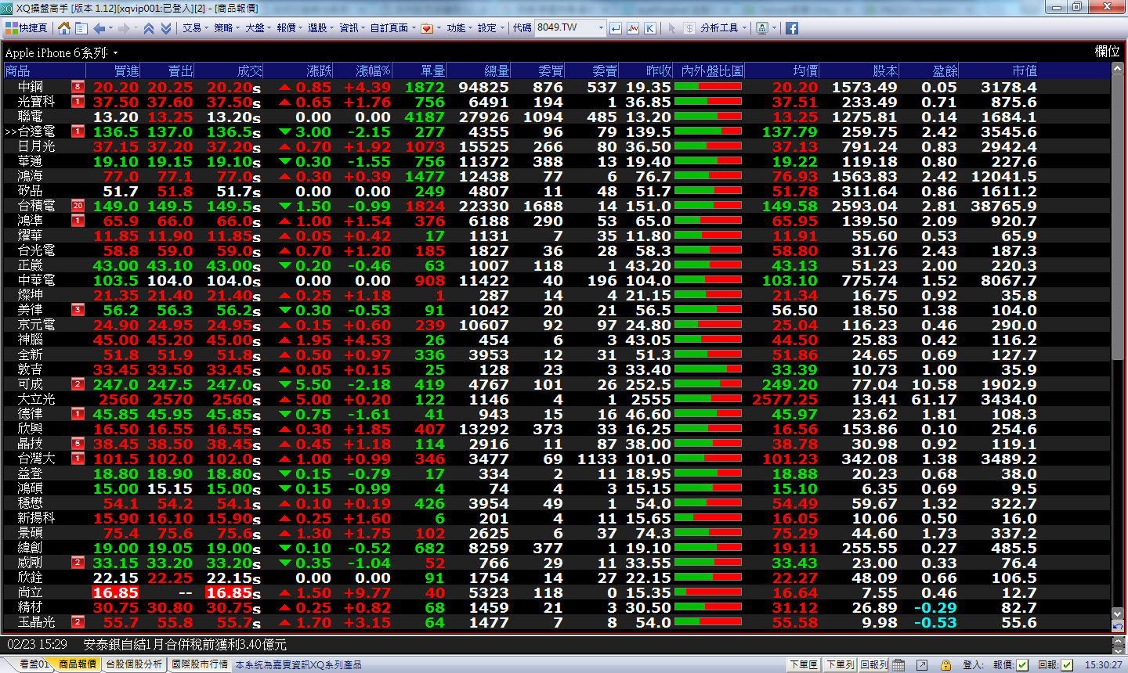Click the news ticker scroll-up arrow
Viewport: 1128px width, 673px height.
(1119, 641)
